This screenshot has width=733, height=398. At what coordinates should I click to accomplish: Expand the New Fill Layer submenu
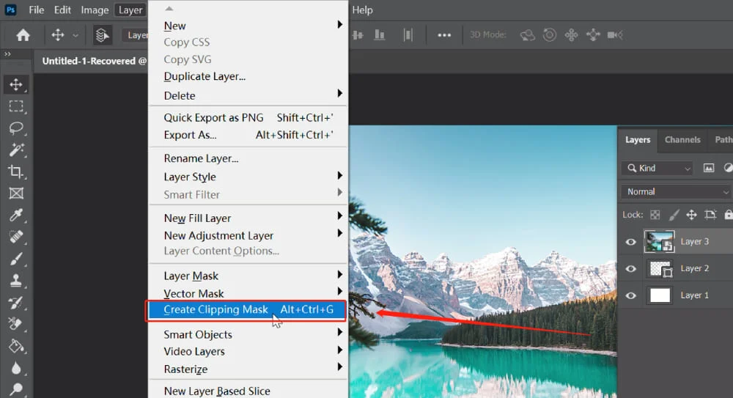point(340,216)
